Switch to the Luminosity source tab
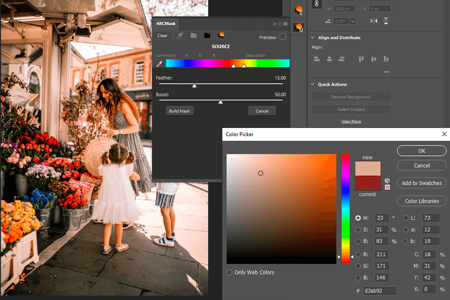 pyautogui.click(x=166, y=55)
